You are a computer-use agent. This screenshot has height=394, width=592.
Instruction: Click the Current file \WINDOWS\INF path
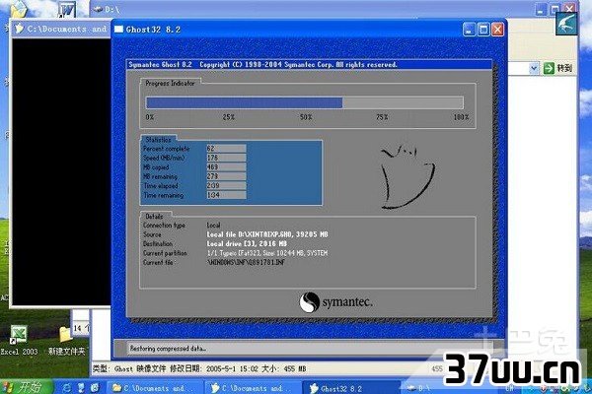[x=246, y=262]
